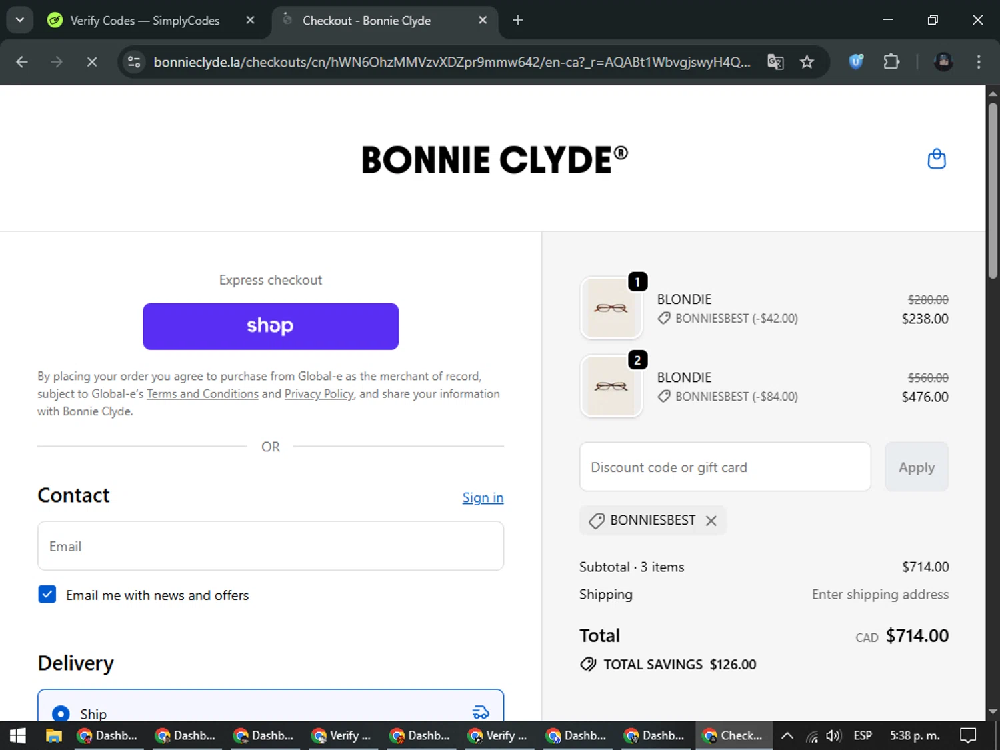Go forward in browser history
This screenshot has height=750, width=1000.
point(57,62)
